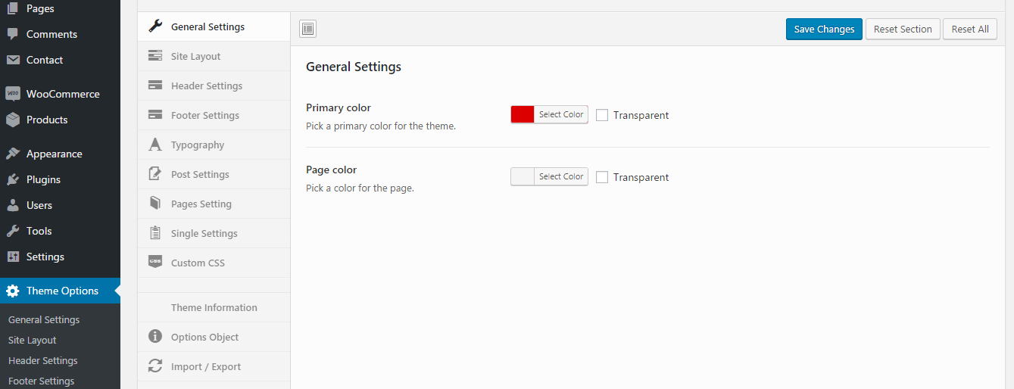This screenshot has width=1014, height=389.
Task: Click the Single Settings clipboard icon
Action: [x=155, y=233]
